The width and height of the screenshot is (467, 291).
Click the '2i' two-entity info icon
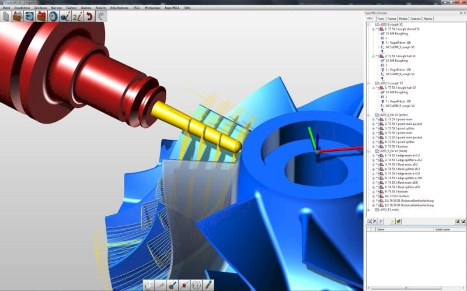click(x=78, y=16)
